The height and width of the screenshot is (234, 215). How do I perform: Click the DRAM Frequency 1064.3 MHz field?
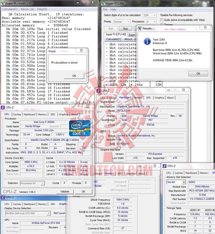pyautogui.click(x=123, y=199)
